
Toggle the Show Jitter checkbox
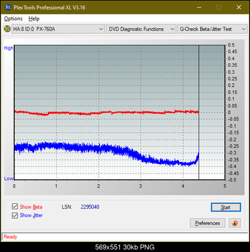pyautogui.click(x=15, y=215)
